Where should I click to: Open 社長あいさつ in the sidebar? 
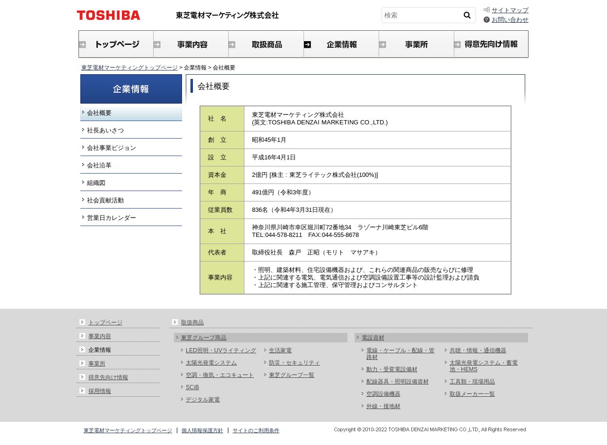click(x=131, y=130)
